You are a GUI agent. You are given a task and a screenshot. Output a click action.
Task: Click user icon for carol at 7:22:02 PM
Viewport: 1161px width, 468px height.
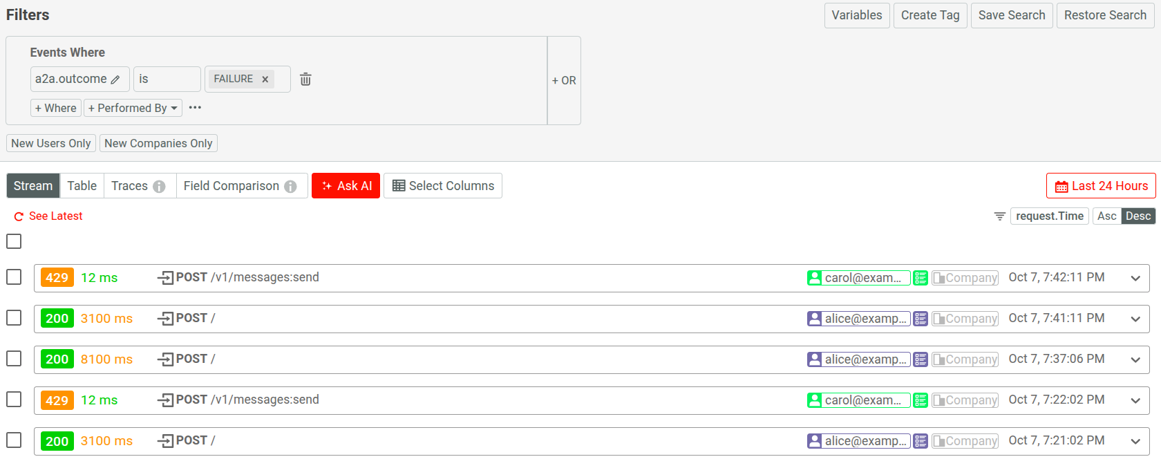814,400
